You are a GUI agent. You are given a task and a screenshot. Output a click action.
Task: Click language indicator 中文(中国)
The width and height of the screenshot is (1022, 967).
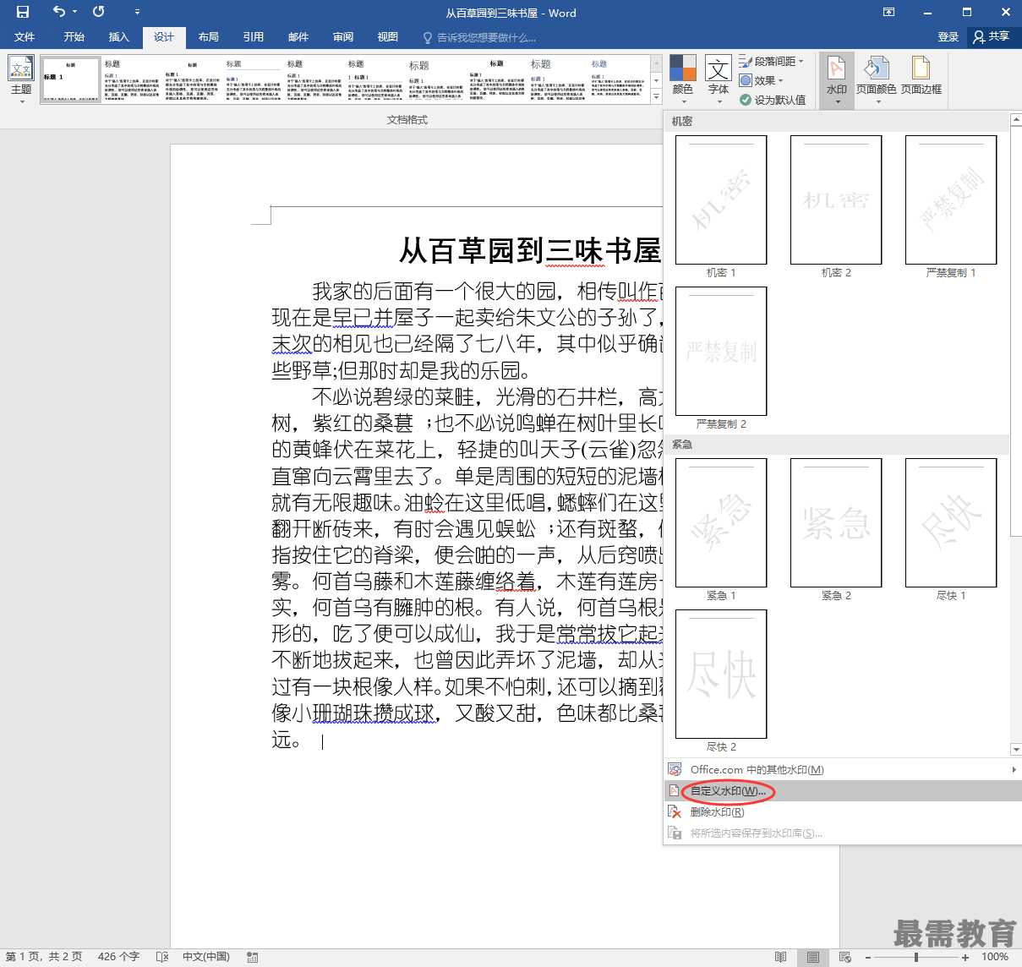click(x=205, y=957)
